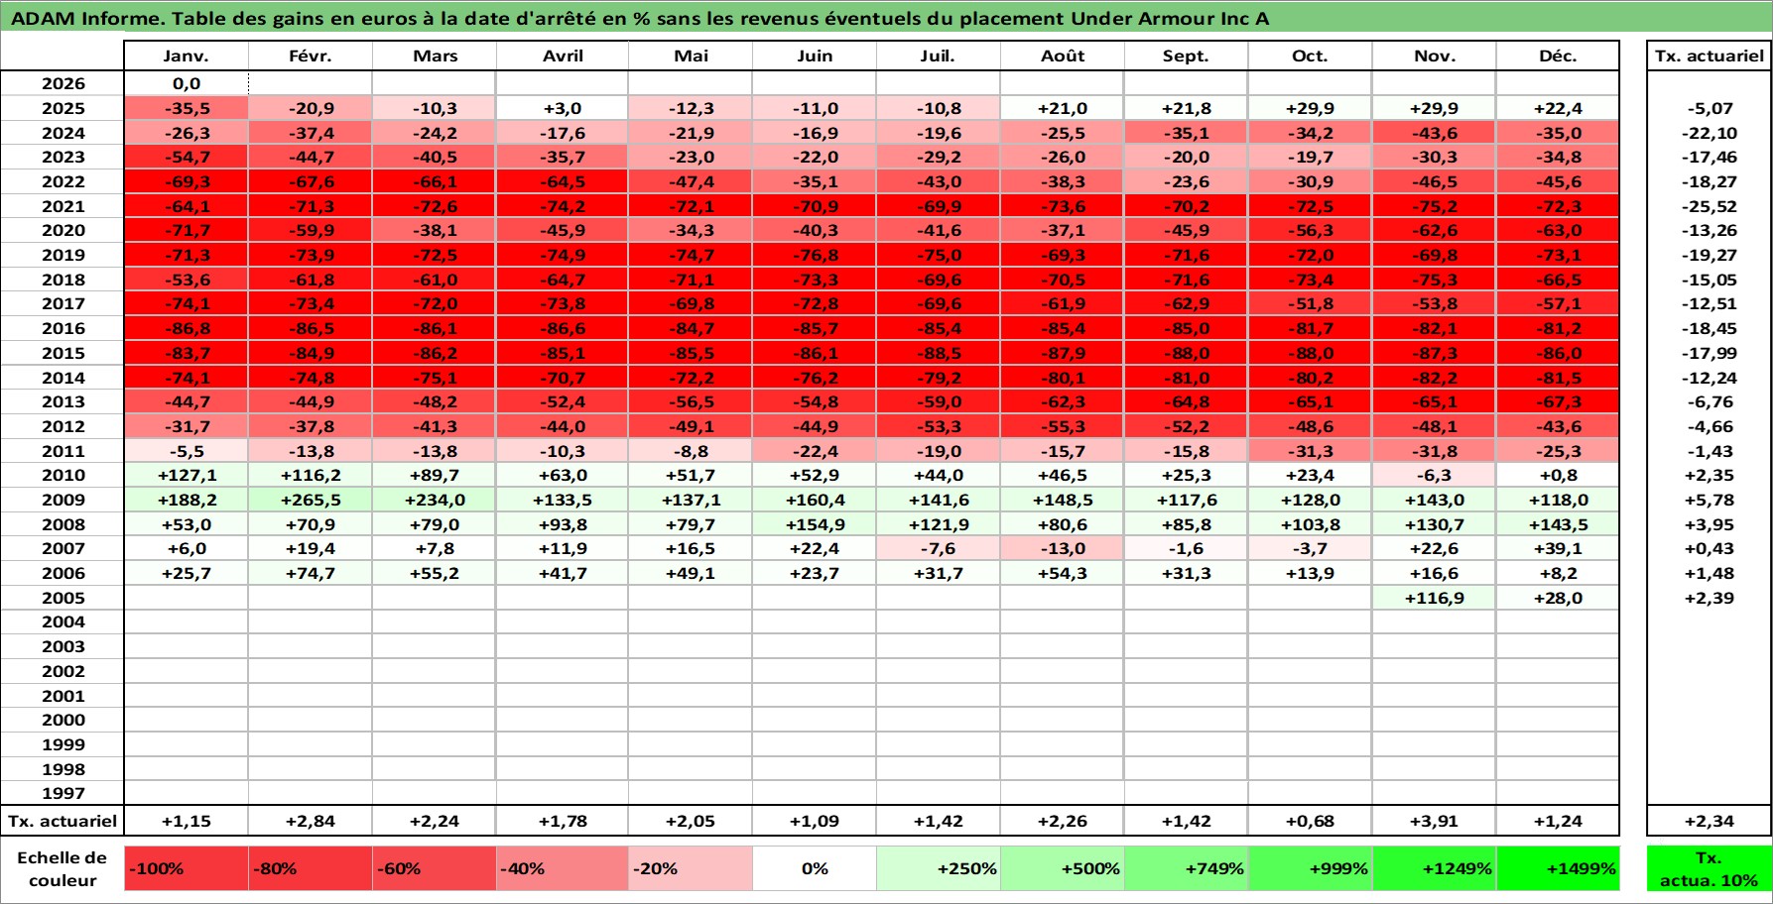The height and width of the screenshot is (904, 1773).
Task: Select the 2015 Juil. cell '-88,5'
Action: point(939,353)
